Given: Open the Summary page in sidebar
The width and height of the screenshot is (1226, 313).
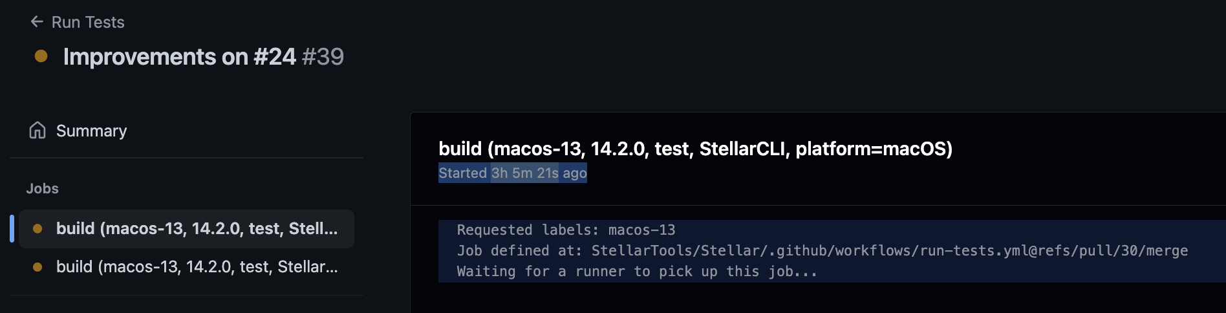Looking at the screenshot, I should coord(91,131).
